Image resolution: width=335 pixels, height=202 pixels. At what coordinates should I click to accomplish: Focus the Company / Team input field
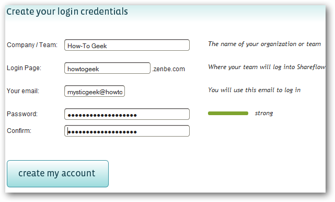point(127,45)
